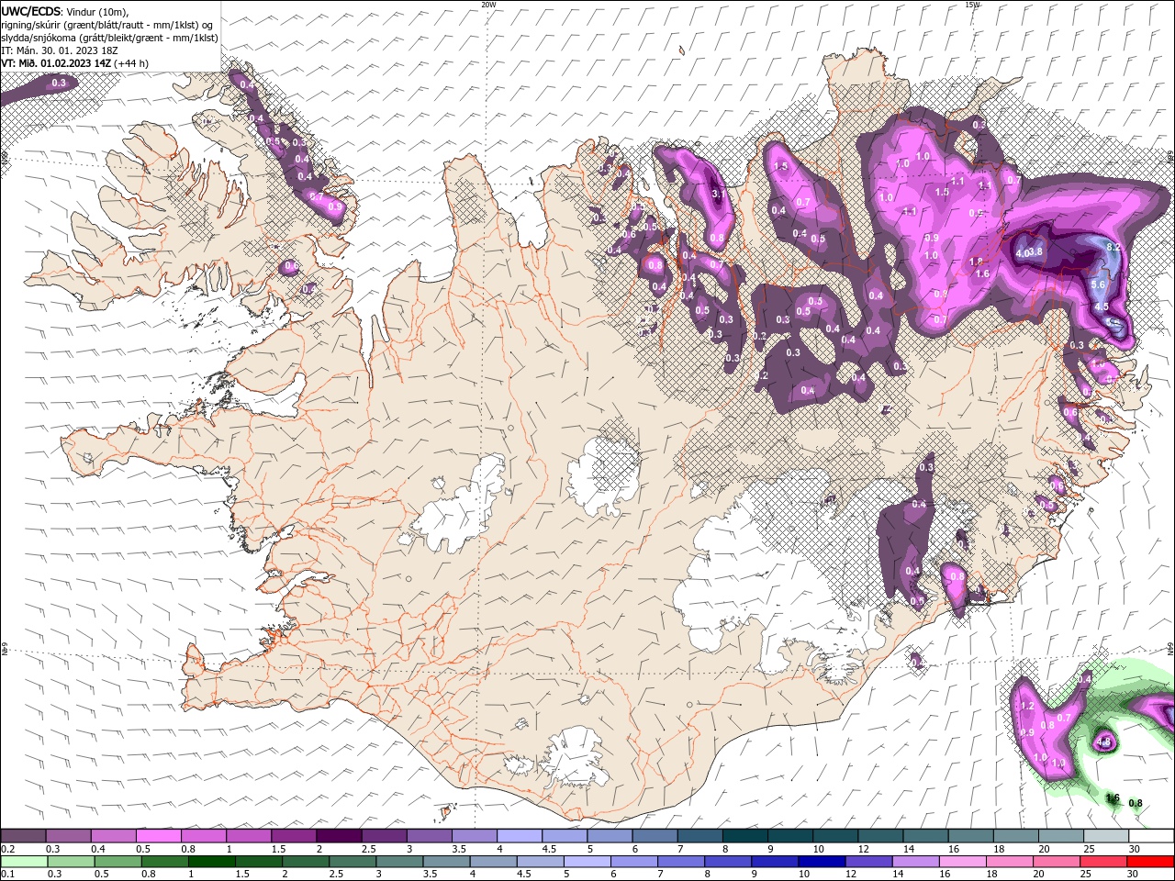
Task: Click the 3.1 snowfall value on map
Action: (721, 195)
